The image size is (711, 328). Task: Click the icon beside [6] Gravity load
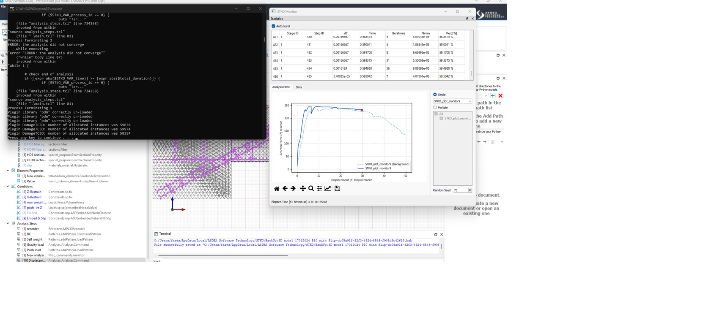(19, 245)
